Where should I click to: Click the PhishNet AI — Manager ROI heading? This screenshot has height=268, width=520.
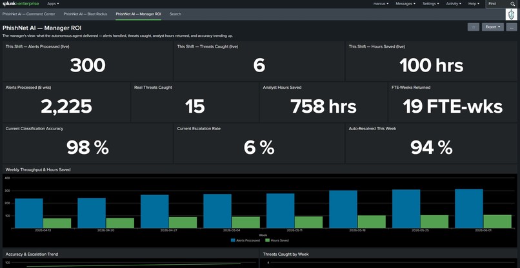(x=42, y=28)
